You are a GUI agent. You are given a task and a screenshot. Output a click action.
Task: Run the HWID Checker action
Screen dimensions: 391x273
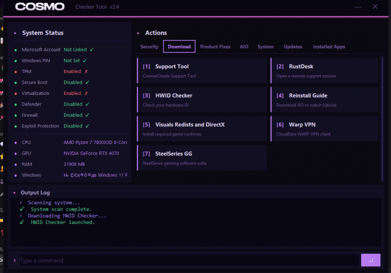tap(202, 100)
